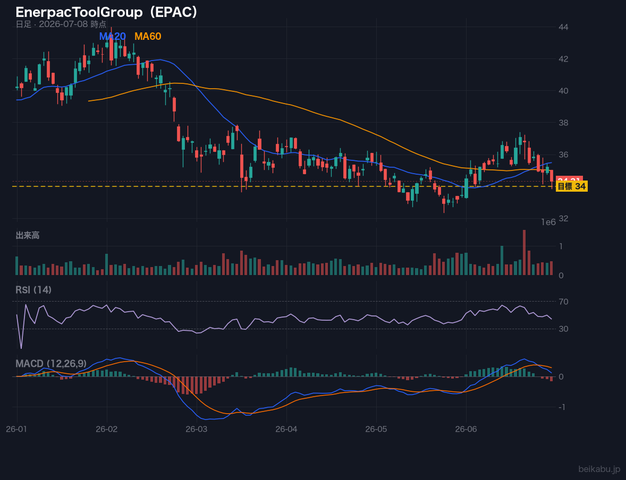The image size is (626, 480).
Task: Click the EnerpacToolGroup (EPAC) chart title
Action: 107,12
